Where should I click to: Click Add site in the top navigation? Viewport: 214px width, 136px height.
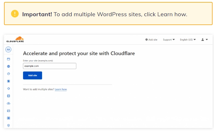point(151,40)
